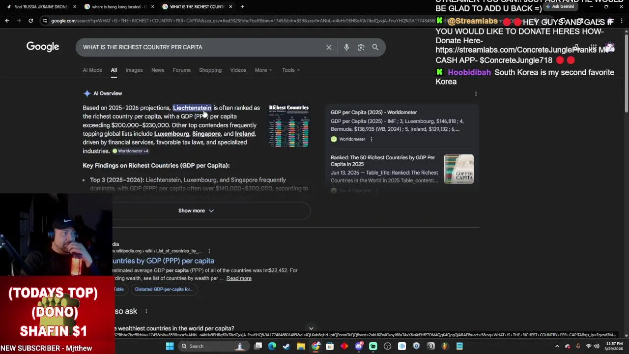
Task: Open a new browser tab
Action: [242, 6]
